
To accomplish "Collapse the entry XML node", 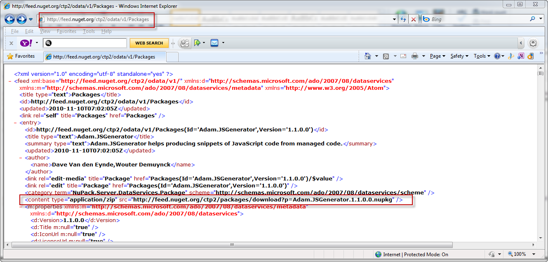I will click(16, 123).
